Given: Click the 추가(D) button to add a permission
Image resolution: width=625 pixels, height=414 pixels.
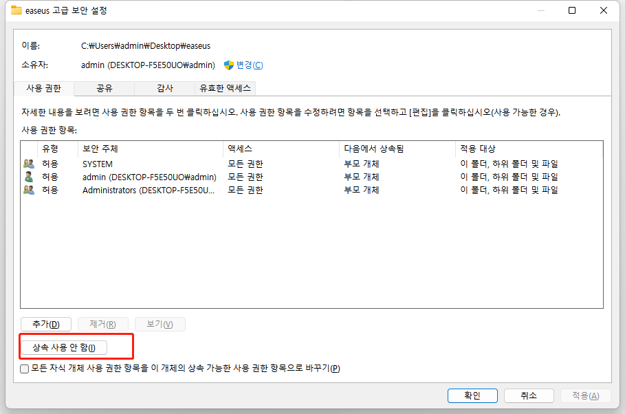Looking at the screenshot, I should 45,324.
